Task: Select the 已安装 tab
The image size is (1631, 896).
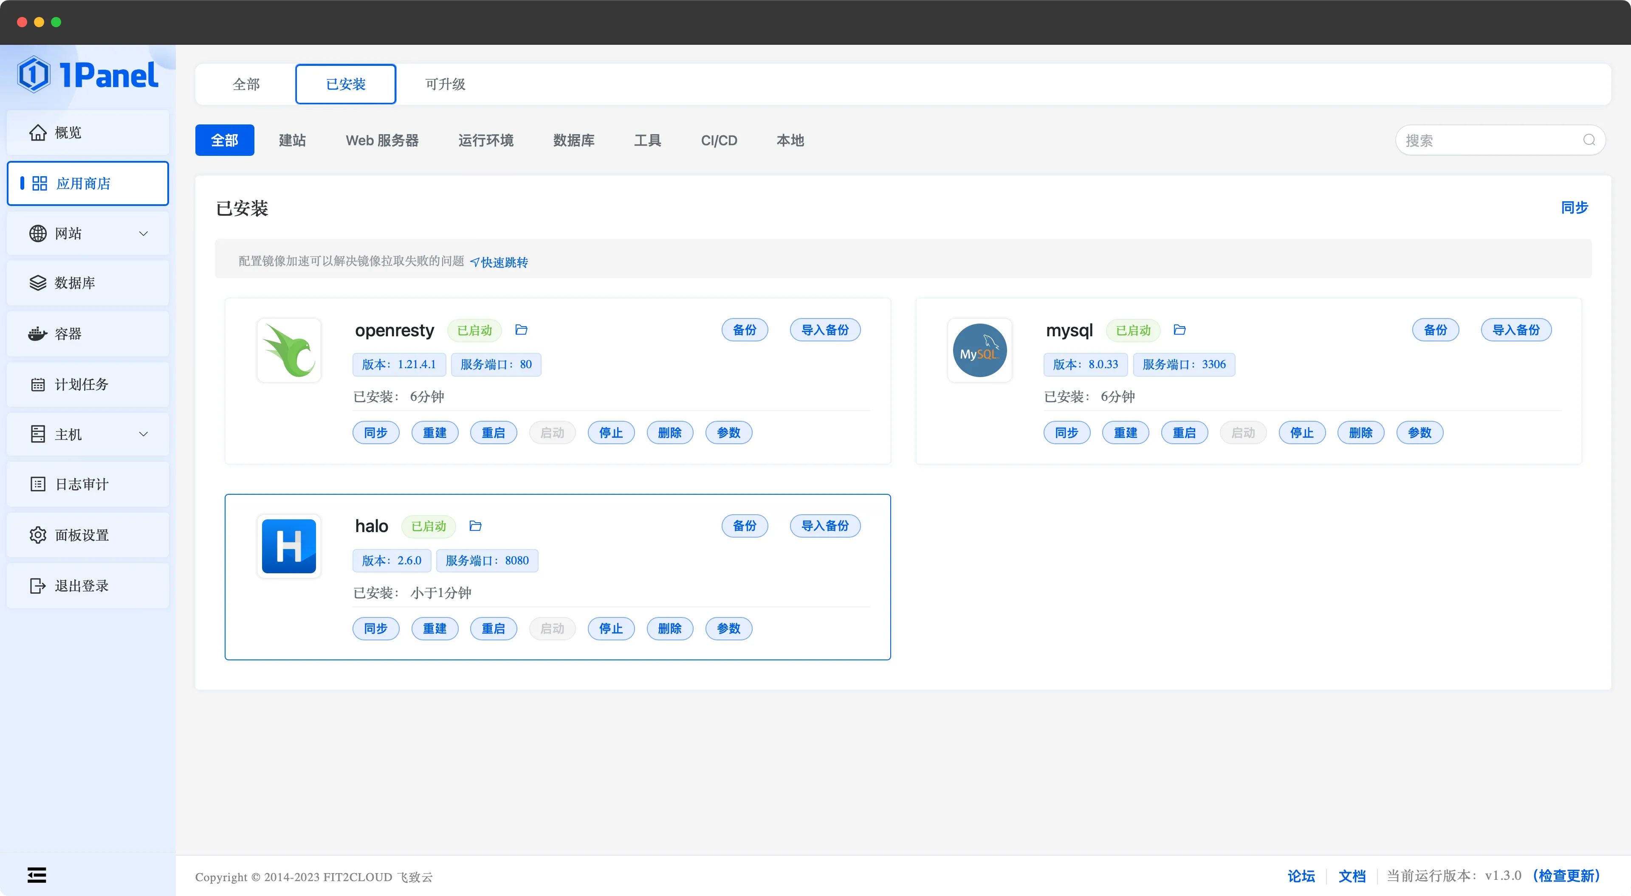Action: 346,84
